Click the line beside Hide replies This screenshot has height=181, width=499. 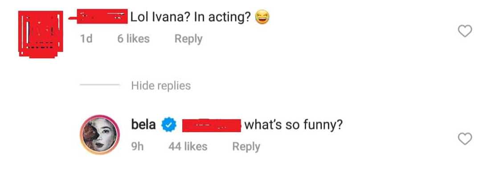tap(99, 85)
